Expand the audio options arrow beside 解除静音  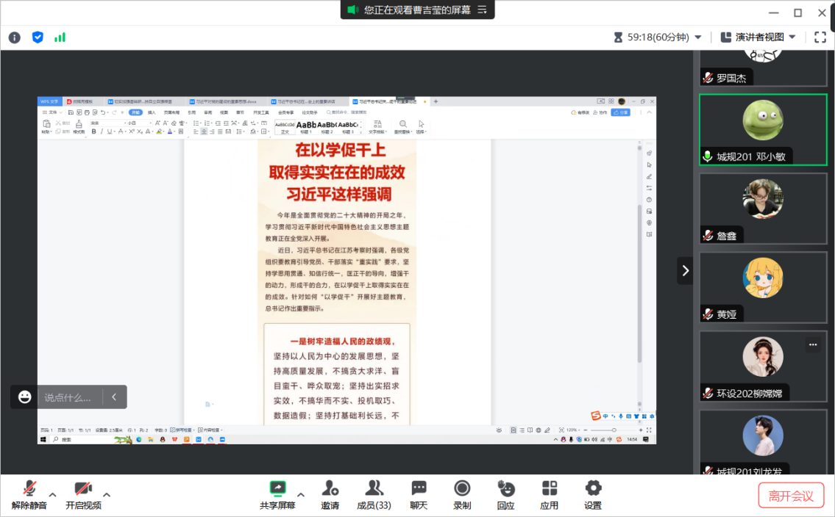click(x=53, y=494)
